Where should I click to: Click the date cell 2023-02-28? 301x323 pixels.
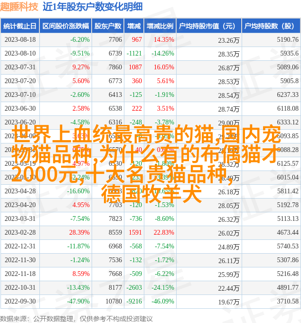(20, 232)
